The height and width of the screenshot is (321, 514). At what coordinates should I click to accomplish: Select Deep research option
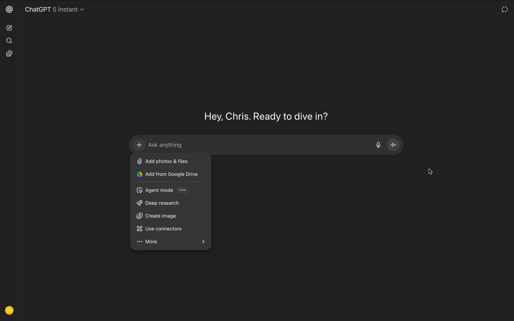[x=171, y=203]
